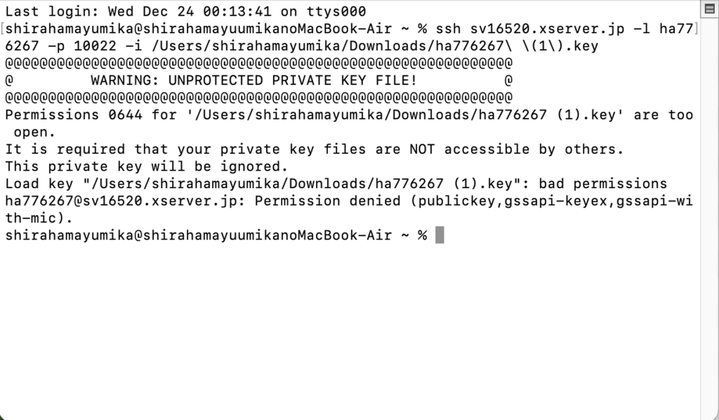Click "(publickey,gssapi-keyex" auth methods text
The image size is (719, 420).
tap(479, 201)
